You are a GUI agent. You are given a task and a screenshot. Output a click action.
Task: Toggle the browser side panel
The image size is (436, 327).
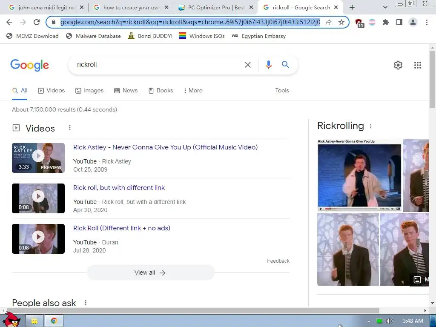click(x=399, y=22)
